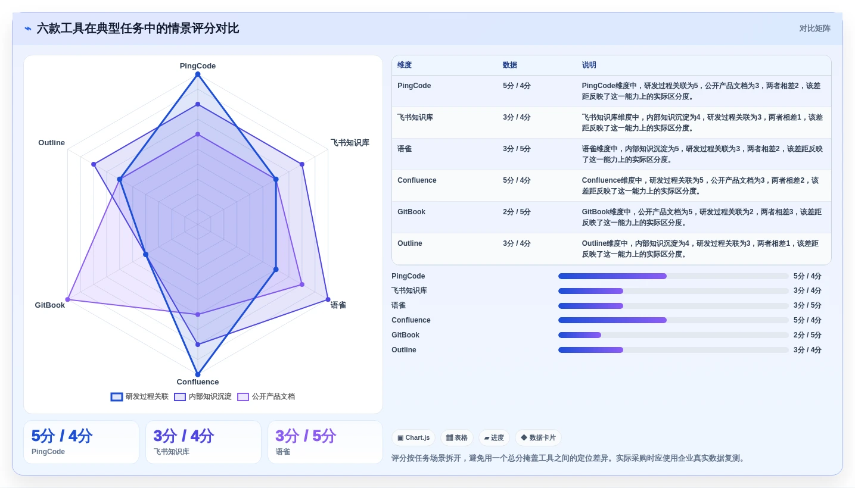Click the chart title 六款工具在典型任务中的情景评分对比

(x=138, y=29)
